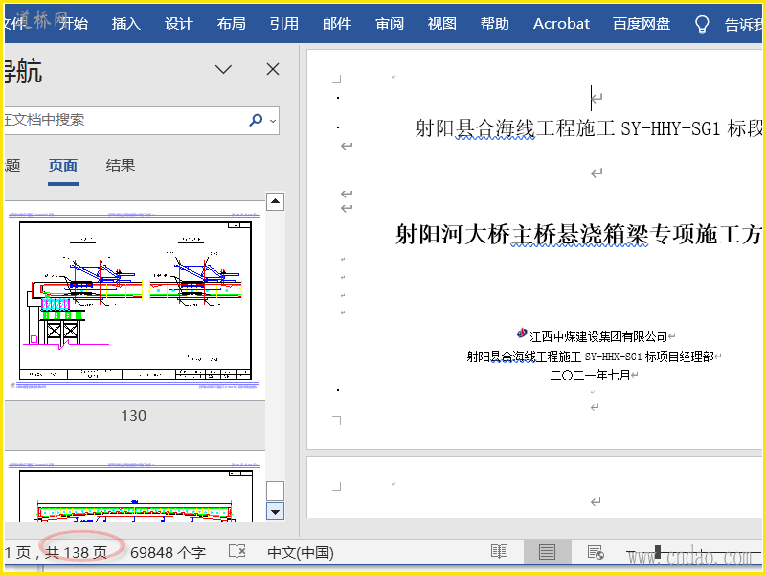Viewport: 766px width, 575px height.
Task: Select the 邮件 ribbon tab
Action: [337, 23]
